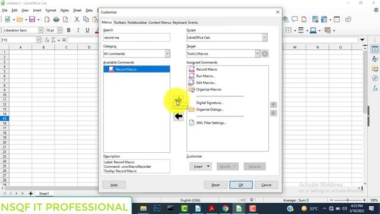The image size is (380, 214).
Task: Open the File menu
Action: click(x=5, y=10)
